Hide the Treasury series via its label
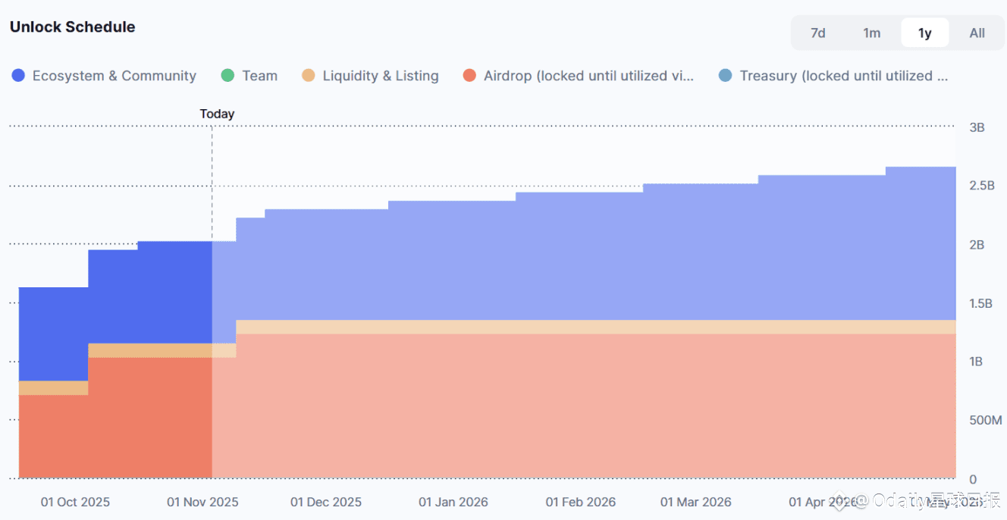Screen dimensions: 1007x520 coord(843,76)
